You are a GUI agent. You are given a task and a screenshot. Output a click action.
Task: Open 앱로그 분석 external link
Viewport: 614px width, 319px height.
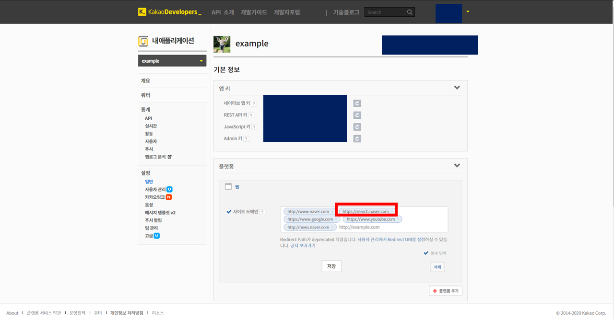(x=158, y=157)
